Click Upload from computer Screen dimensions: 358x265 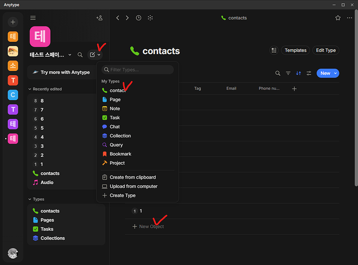tap(137, 186)
